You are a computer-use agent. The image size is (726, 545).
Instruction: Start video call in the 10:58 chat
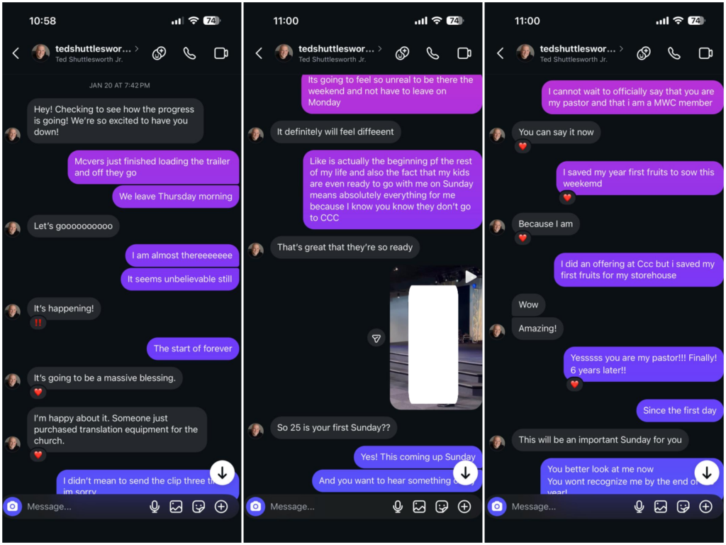[221, 53]
